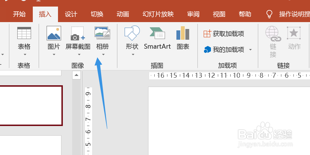
Task: Insert a SmartArt graphic icon
Action: pos(157,33)
